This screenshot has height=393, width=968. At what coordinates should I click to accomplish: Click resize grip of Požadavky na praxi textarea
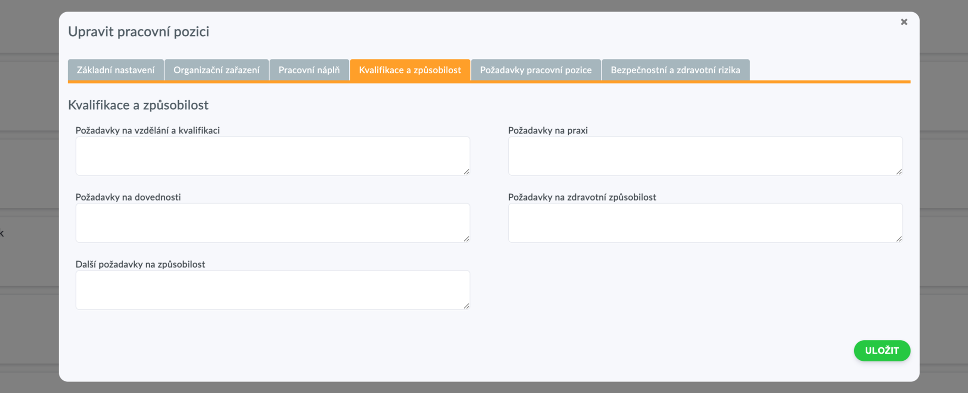pyautogui.click(x=899, y=172)
